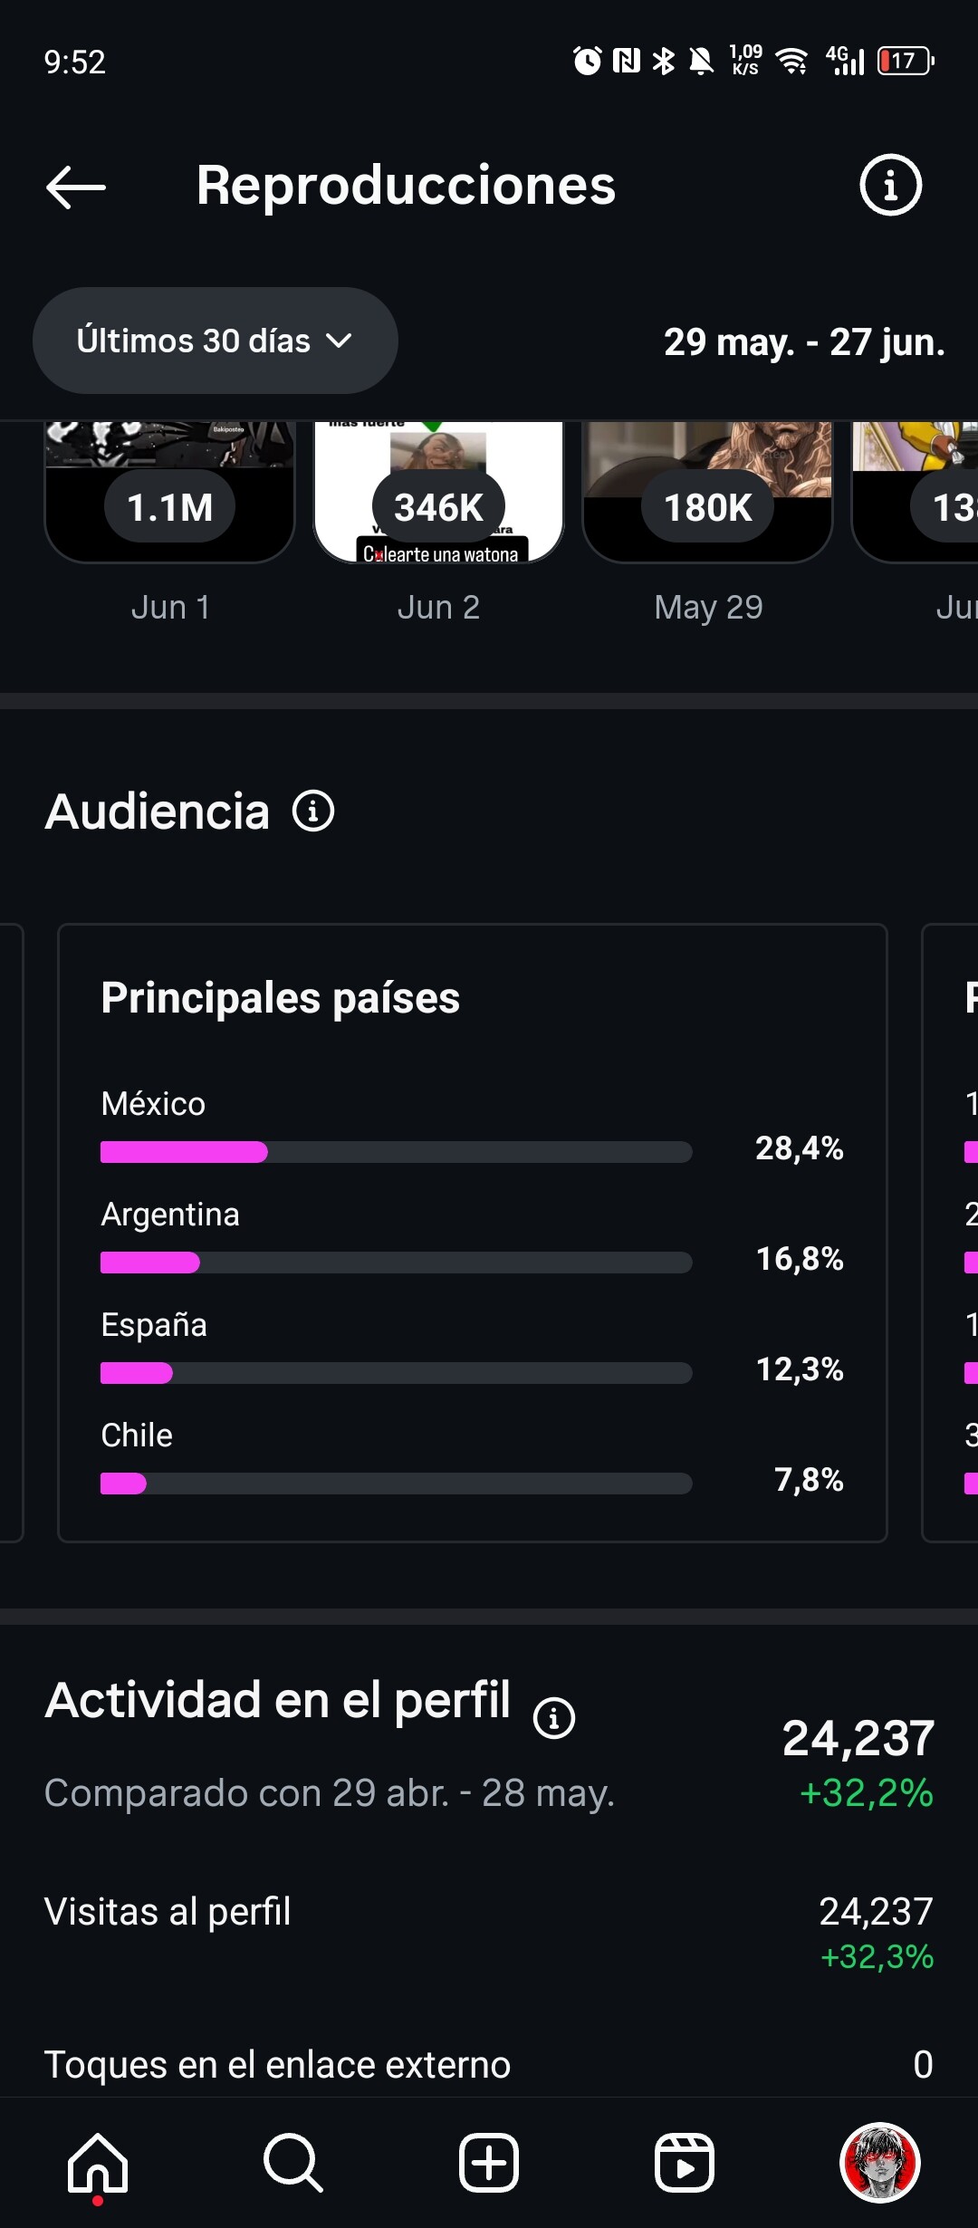Open profile via the avatar picture

[x=879, y=2163]
